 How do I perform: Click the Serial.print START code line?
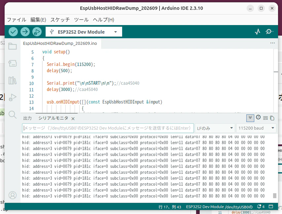pyautogui.click(x=93, y=83)
